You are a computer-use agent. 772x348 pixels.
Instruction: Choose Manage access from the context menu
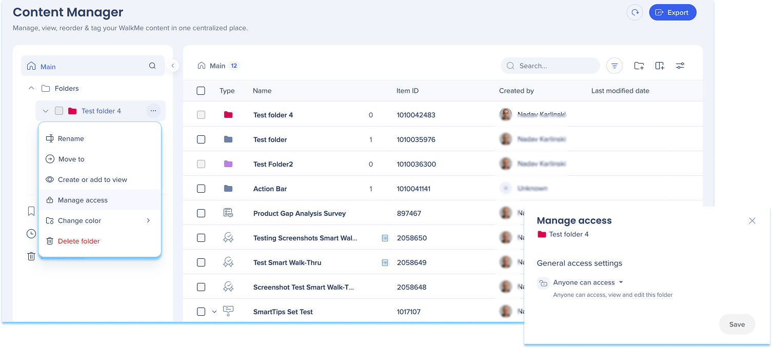tap(83, 200)
